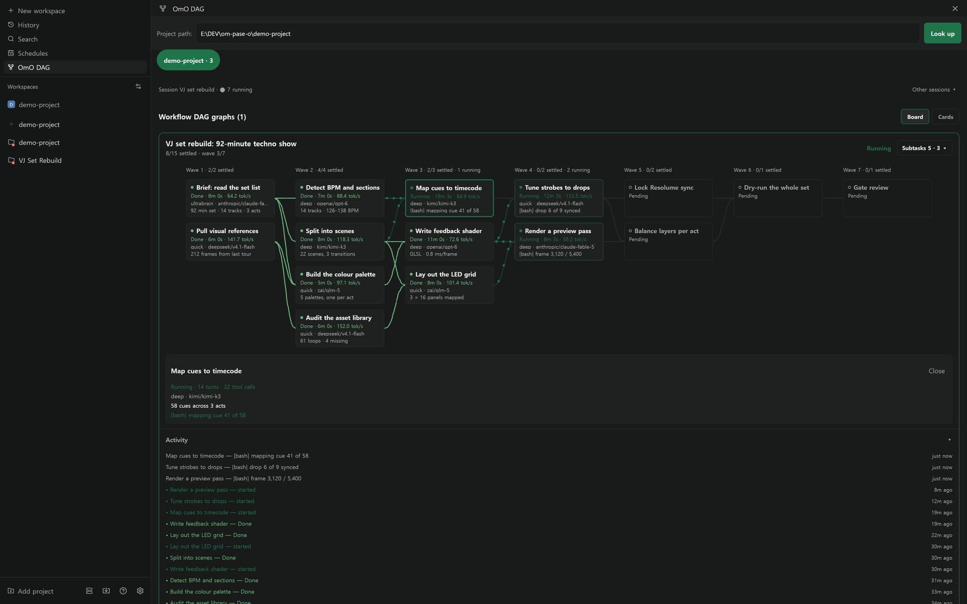This screenshot has width=967, height=604.
Task: Open help question mark icon
Action: 123,591
